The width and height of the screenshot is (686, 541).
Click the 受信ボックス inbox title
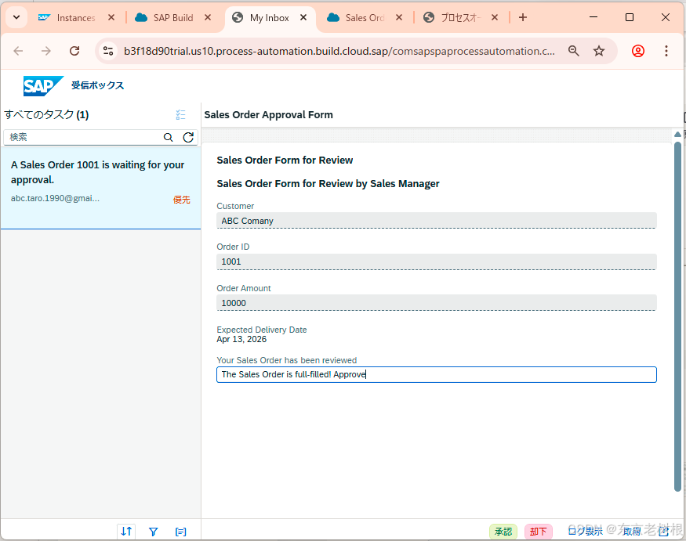point(97,85)
